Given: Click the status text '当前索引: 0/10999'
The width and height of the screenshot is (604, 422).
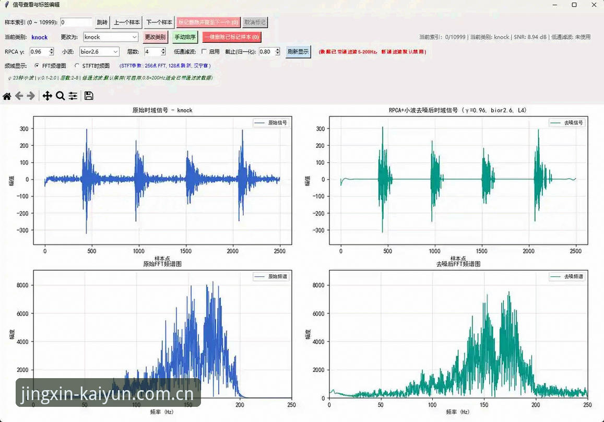Looking at the screenshot, I should pyautogui.click(x=443, y=37).
